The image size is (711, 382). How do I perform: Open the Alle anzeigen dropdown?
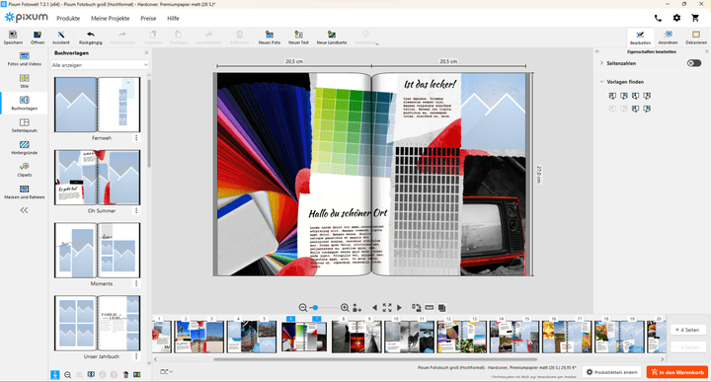(100, 65)
